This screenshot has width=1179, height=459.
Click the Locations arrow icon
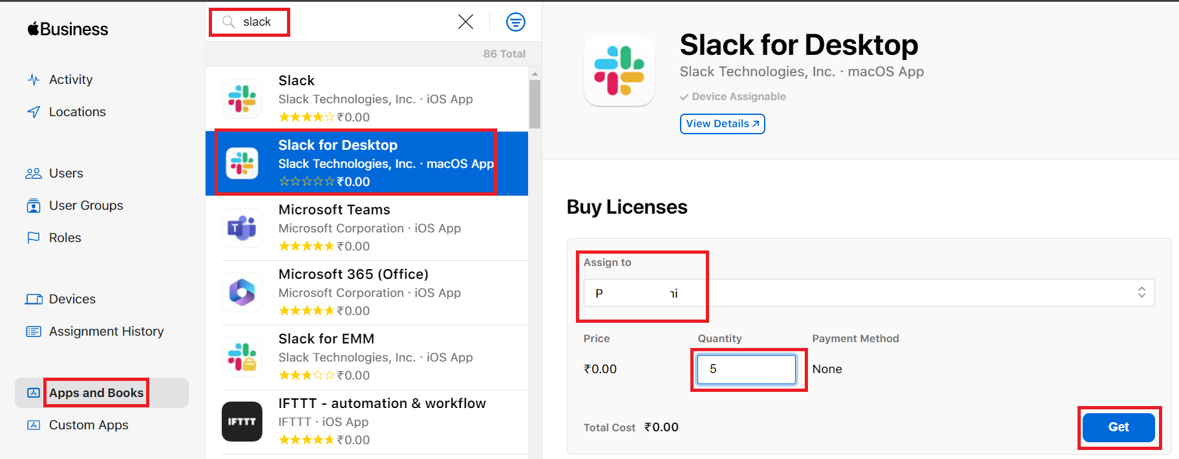pyautogui.click(x=34, y=112)
